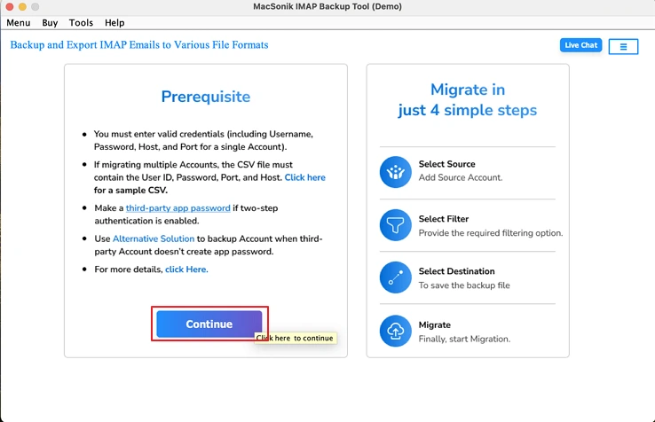Viewport: 655px width, 422px height.
Task: Open the Alternative Solution link
Action: pos(154,238)
